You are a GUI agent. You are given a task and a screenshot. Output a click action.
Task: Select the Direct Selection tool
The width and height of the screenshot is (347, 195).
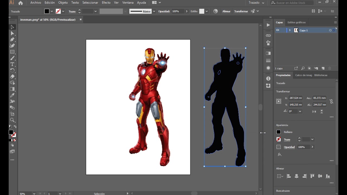click(12, 33)
